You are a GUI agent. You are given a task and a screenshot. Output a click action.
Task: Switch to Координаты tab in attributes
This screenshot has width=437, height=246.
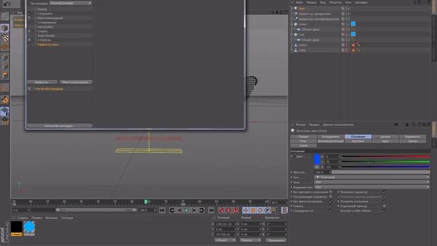[x=330, y=137]
